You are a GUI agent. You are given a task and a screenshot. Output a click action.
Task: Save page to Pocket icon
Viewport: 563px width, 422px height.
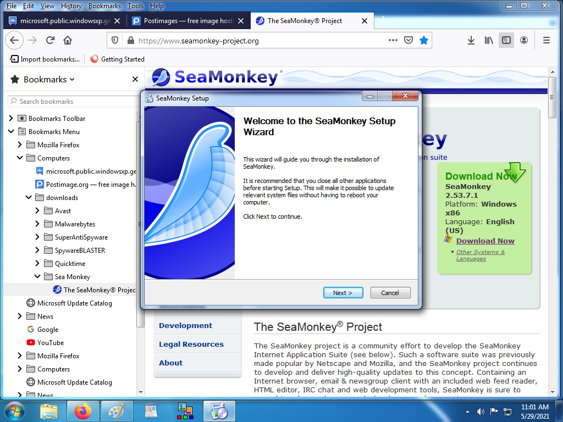pyautogui.click(x=409, y=40)
